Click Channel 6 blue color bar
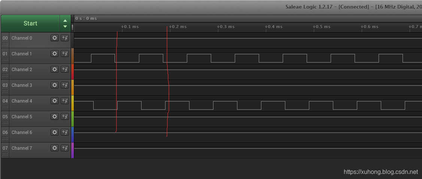Viewport: 422px width, 179px height. (72, 134)
